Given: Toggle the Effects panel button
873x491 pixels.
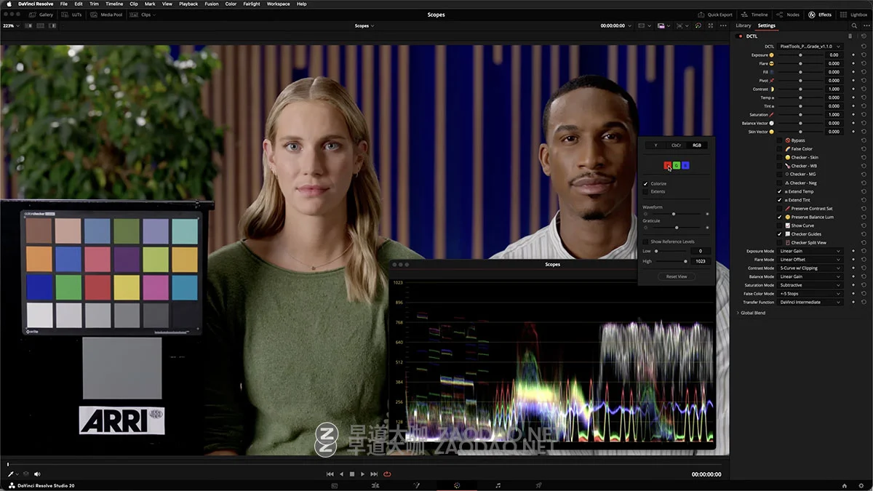Looking at the screenshot, I should [820, 15].
